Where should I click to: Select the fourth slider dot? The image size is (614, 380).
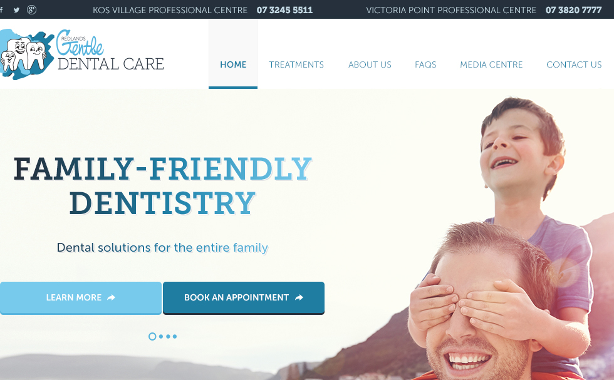175,337
